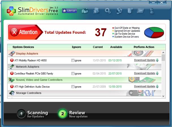Click the Ignored Driver Updates yellow legend swatch
172x127 pixels.
(113, 31)
